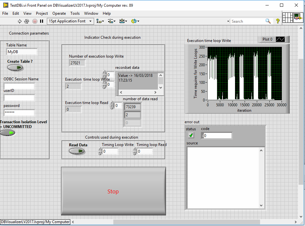Click the connector pane grid icon
Viewport: 305px width, 226px height.
tap(287, 18)
